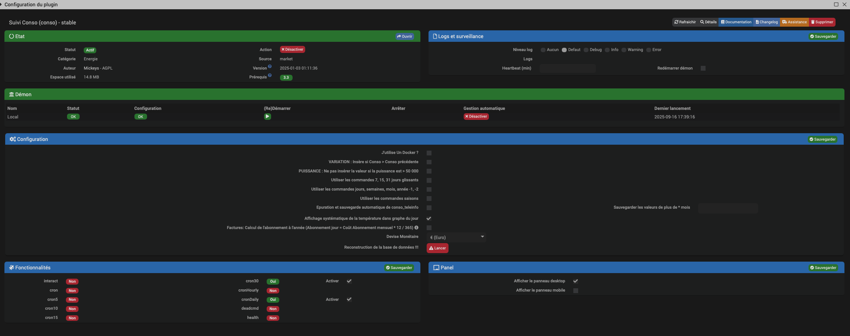Click the Heartbeat (min) input field
Screen dimensions: 850x336
(567, 68)
